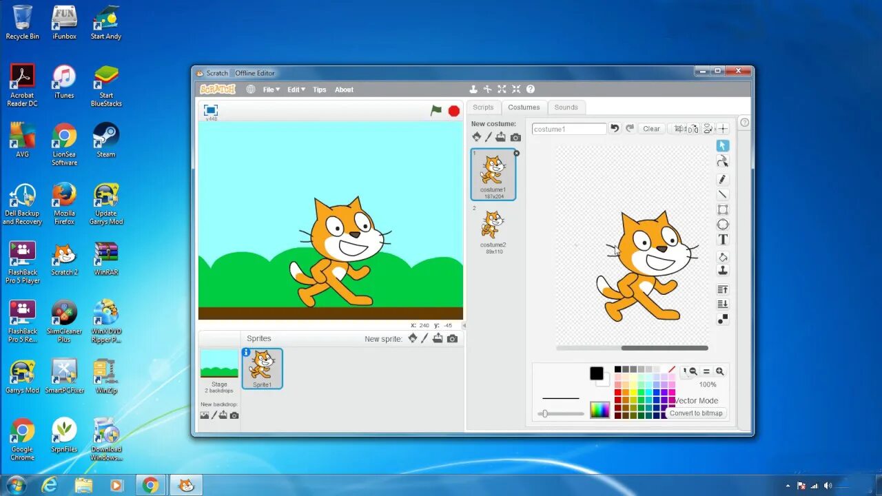Select the Sprite1 thumbnail
Image resolution: width=882 pixels, height=496 pixels.
tap(262, 369)
